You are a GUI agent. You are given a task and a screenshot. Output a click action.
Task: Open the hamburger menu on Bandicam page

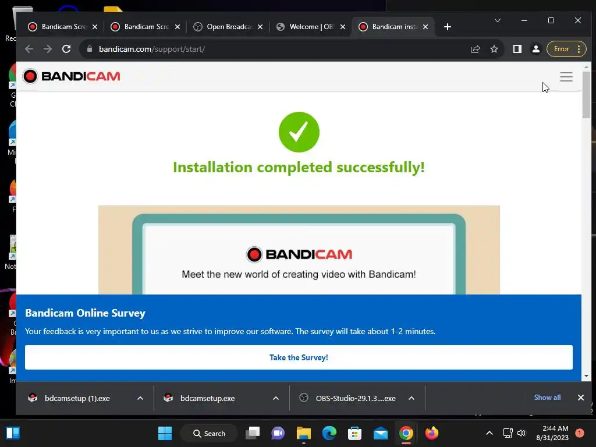click(566, 77)
